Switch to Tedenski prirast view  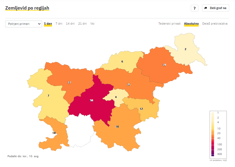click(x=169, y=24)
